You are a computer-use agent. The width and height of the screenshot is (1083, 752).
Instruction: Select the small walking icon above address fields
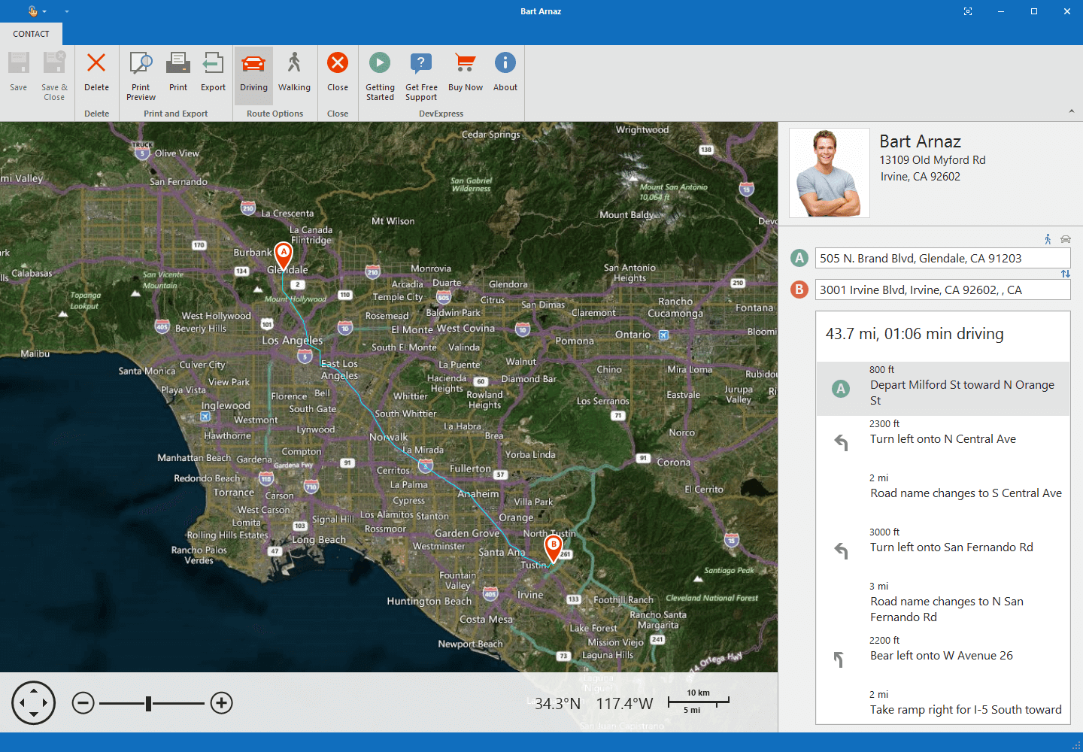(1048, 239)
